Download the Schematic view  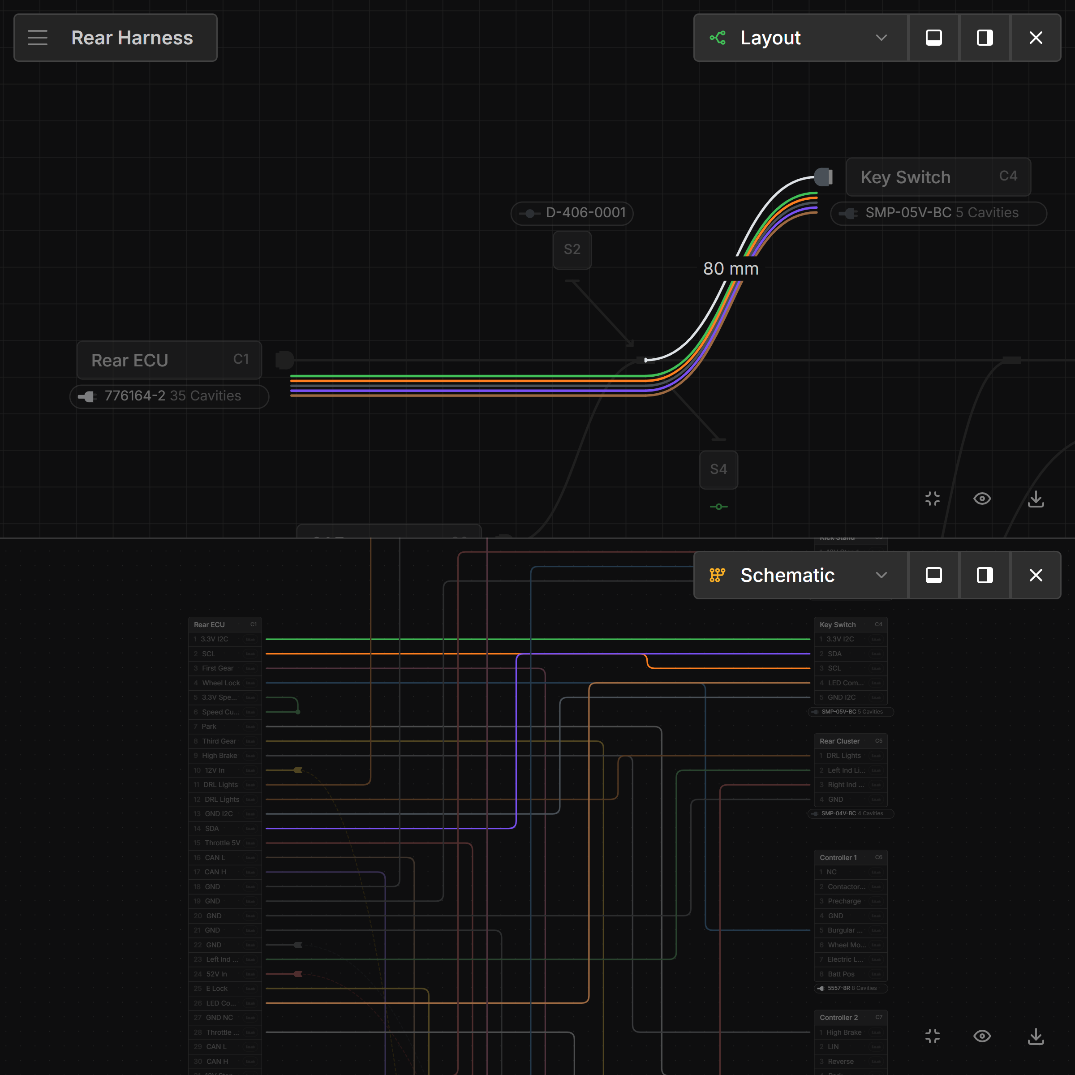point(1036,1036)
